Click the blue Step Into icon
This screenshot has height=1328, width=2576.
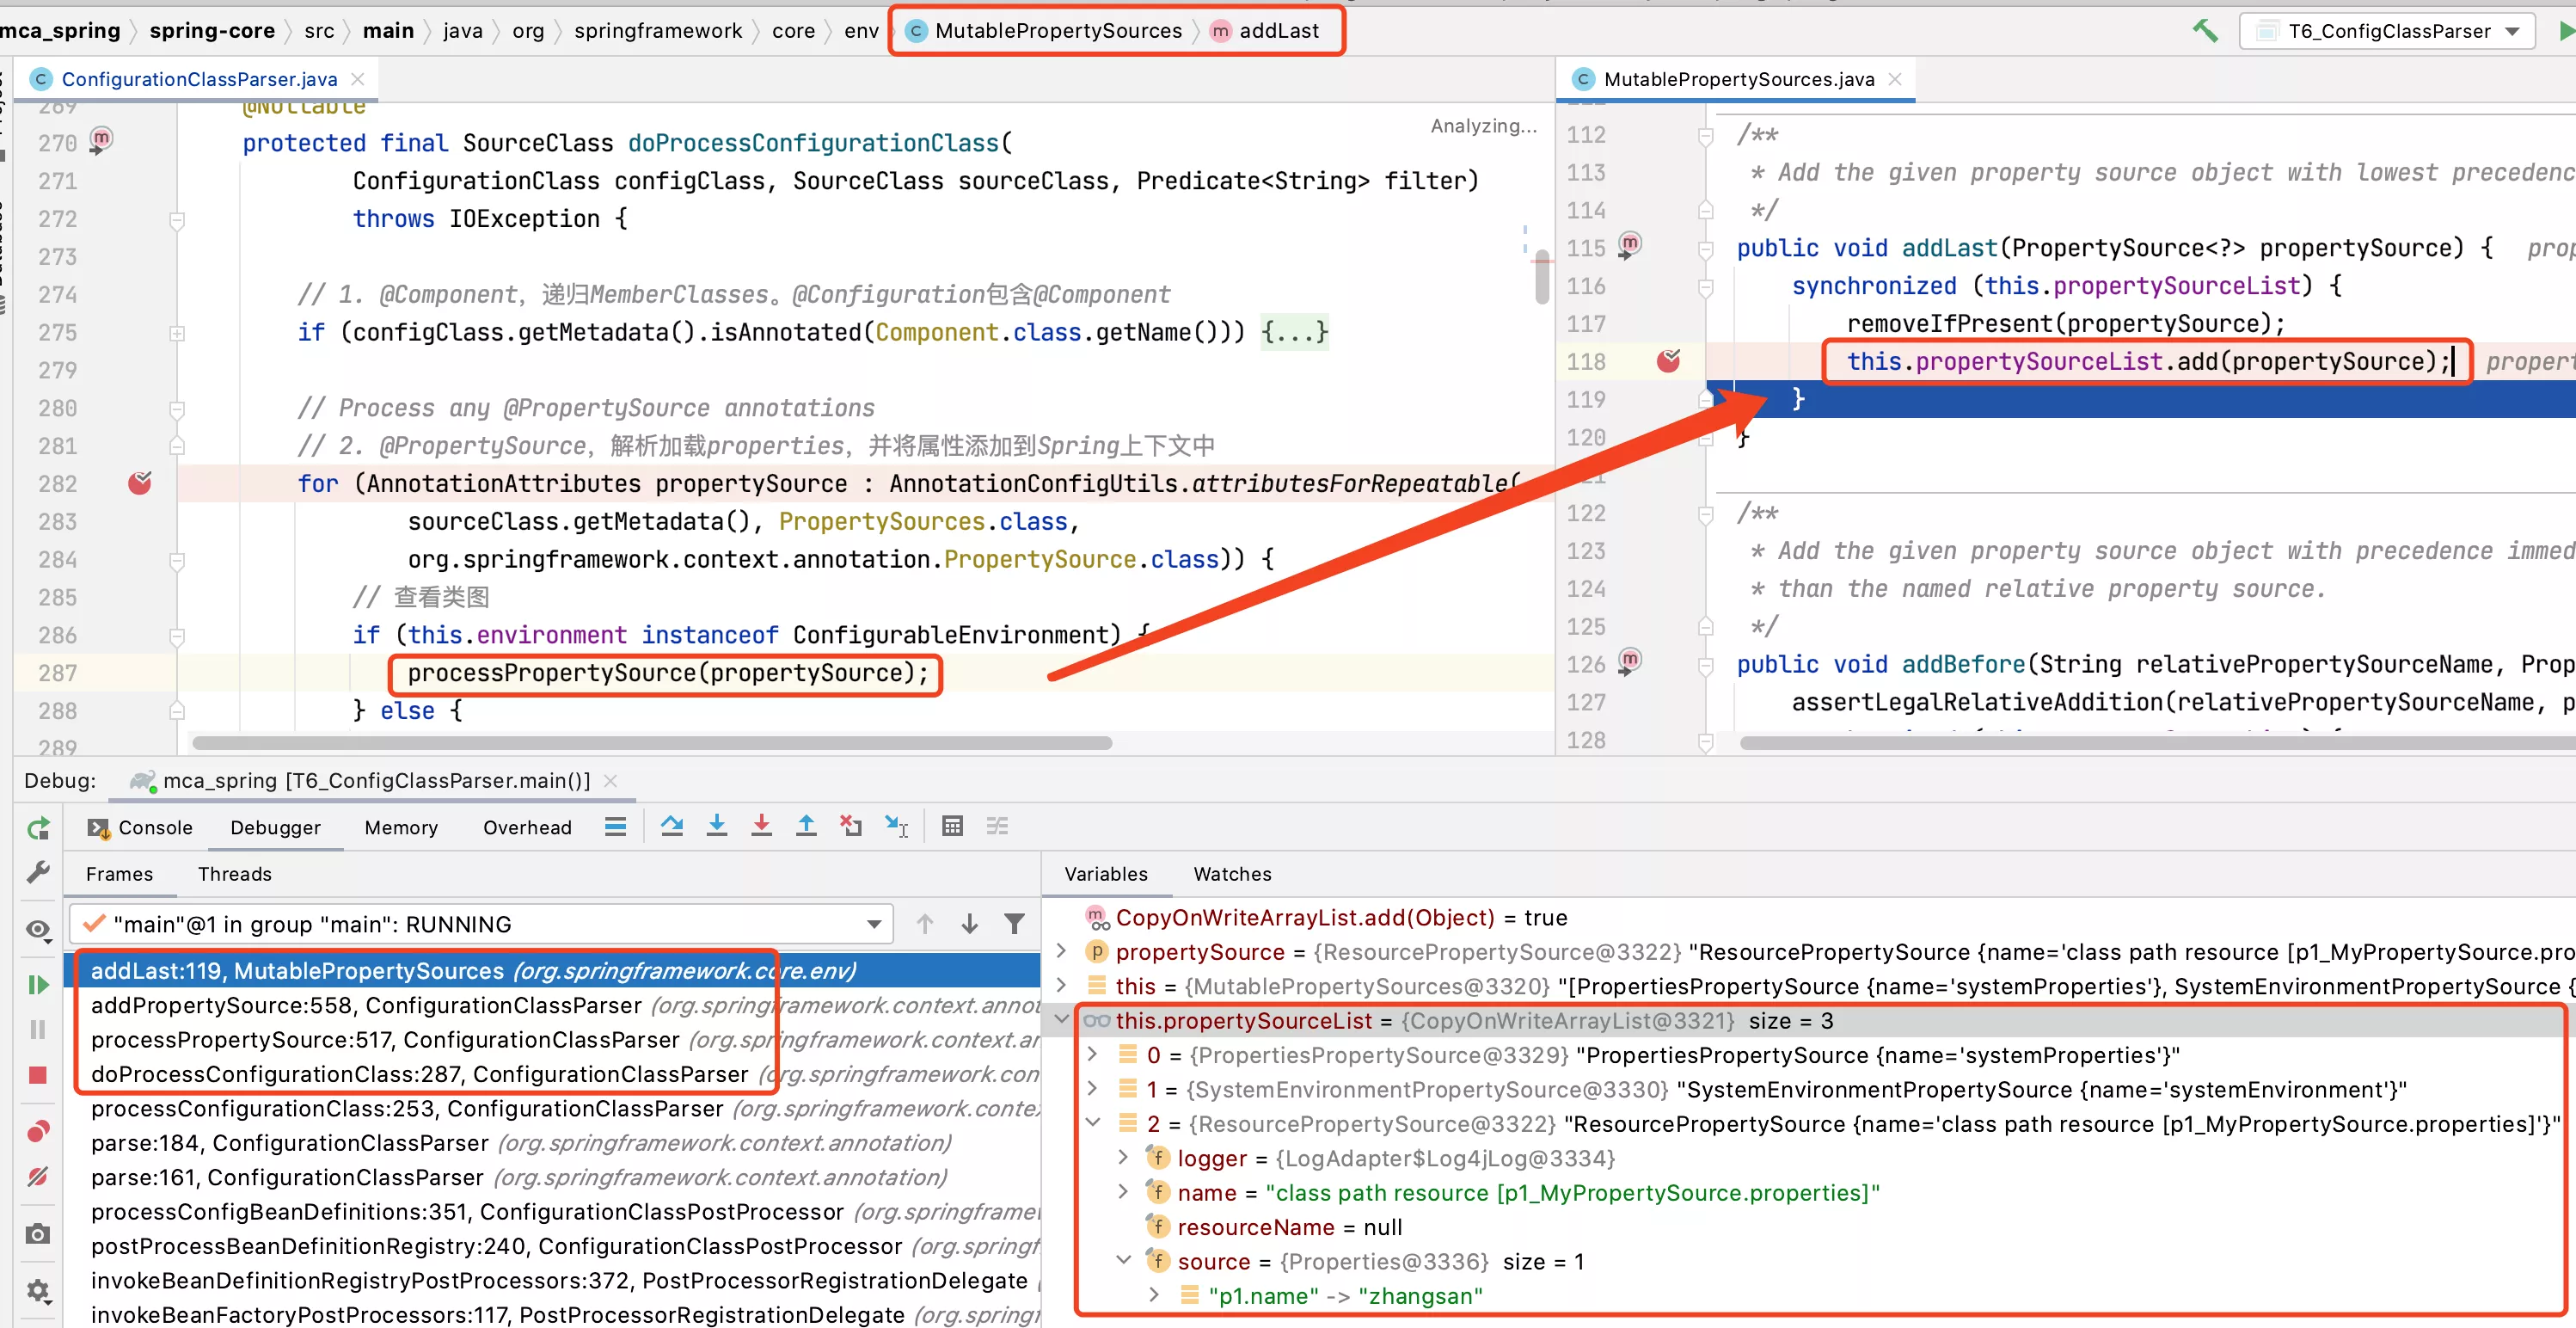717,826
